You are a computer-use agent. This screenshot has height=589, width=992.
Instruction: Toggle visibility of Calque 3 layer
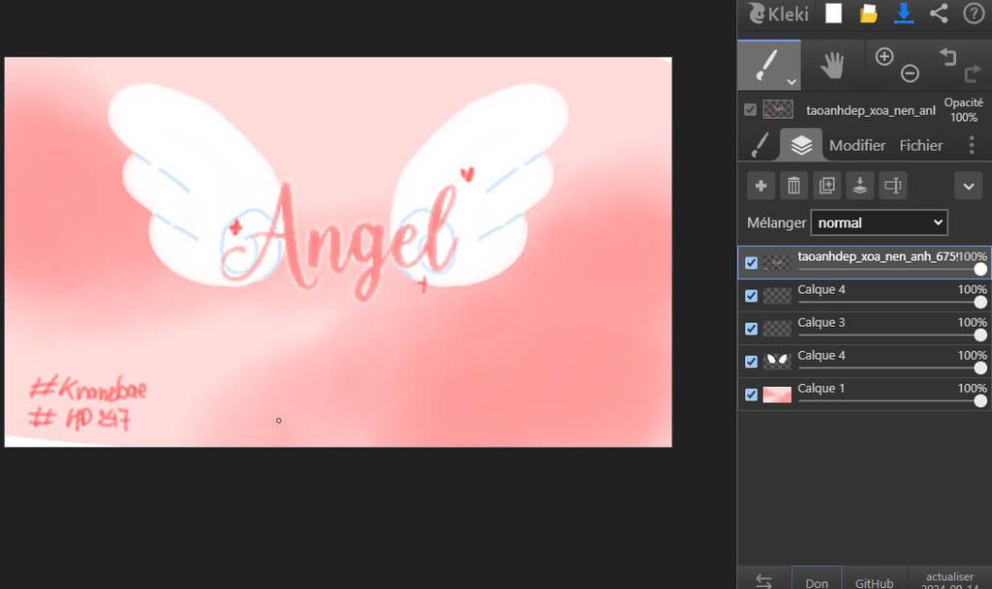pos(751,329)
